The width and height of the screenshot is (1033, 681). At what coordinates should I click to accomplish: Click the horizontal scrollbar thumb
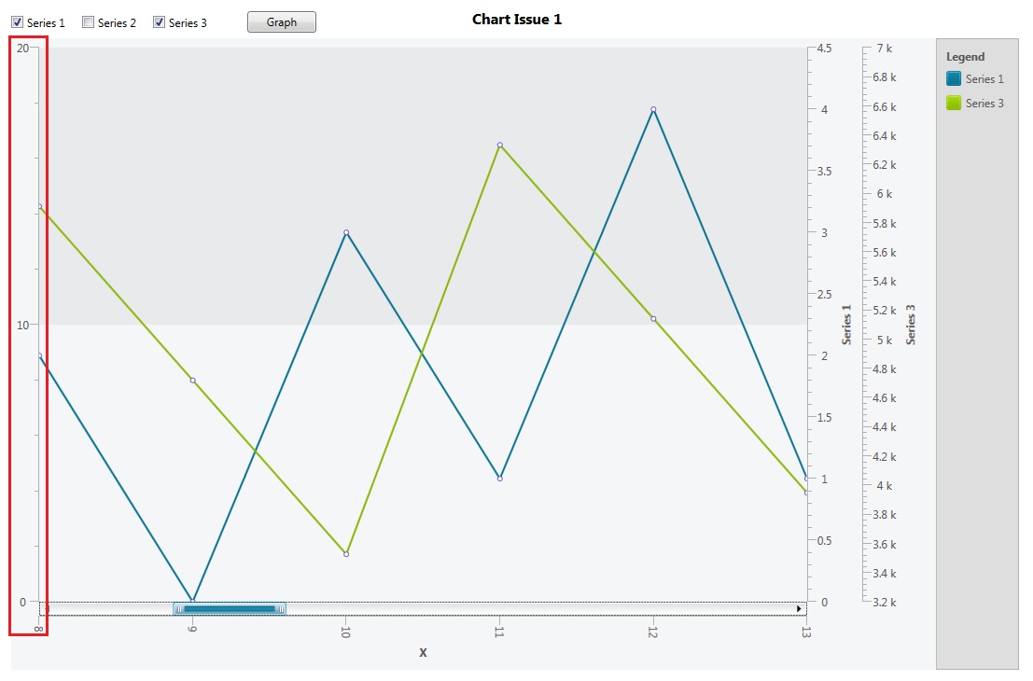[230, 609]
